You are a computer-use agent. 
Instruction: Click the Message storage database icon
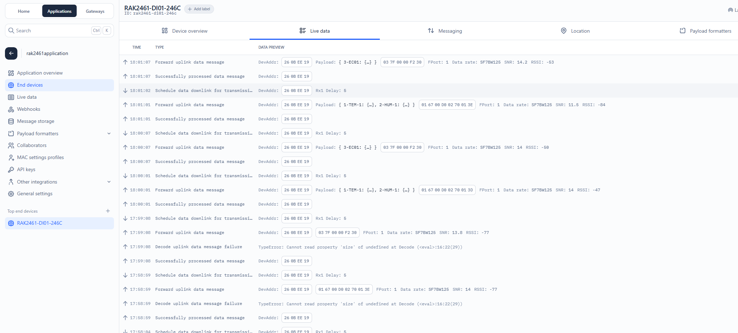(11, 121)
